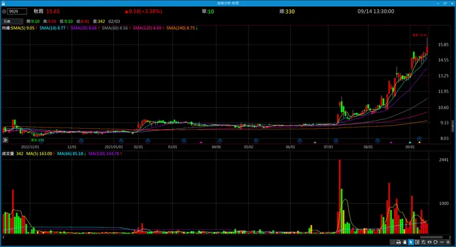Click the grid layout icon in bottom toolbar
This screenshot has width=456, height=247.
(x=417, y=242)
